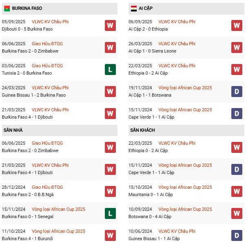Click the Egypt flag icon
This screenshot has width=246, height=243.
pos(134,8)
